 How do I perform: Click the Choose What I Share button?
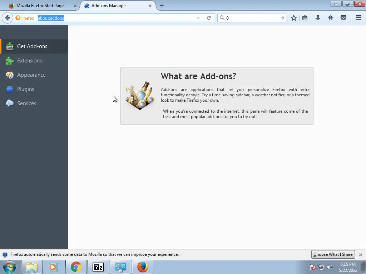pos(333,254)
